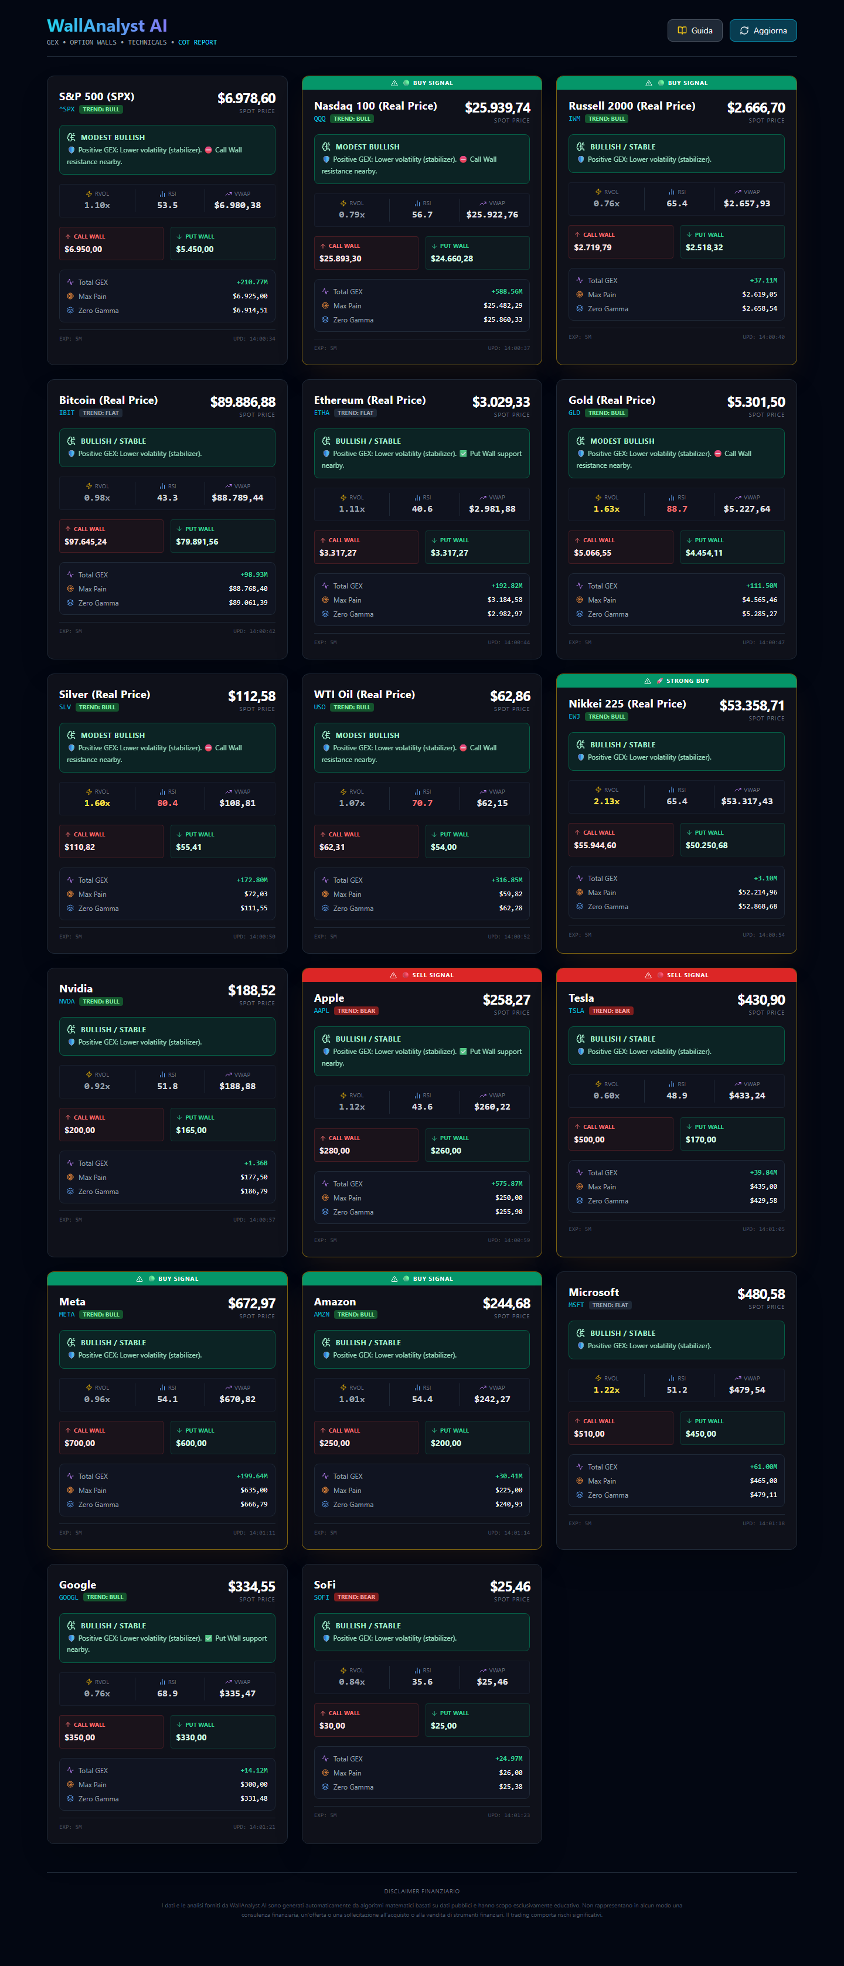Screen dimensions: 844x1966
Task: Click the STRONG BUY banner on Nikkei 225
Action: pos(676,681)
